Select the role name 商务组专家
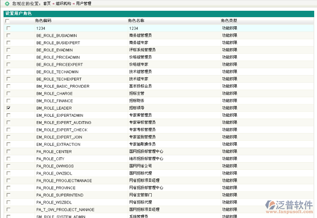This screenshot has width=317, height=218. tap(139, 43)
